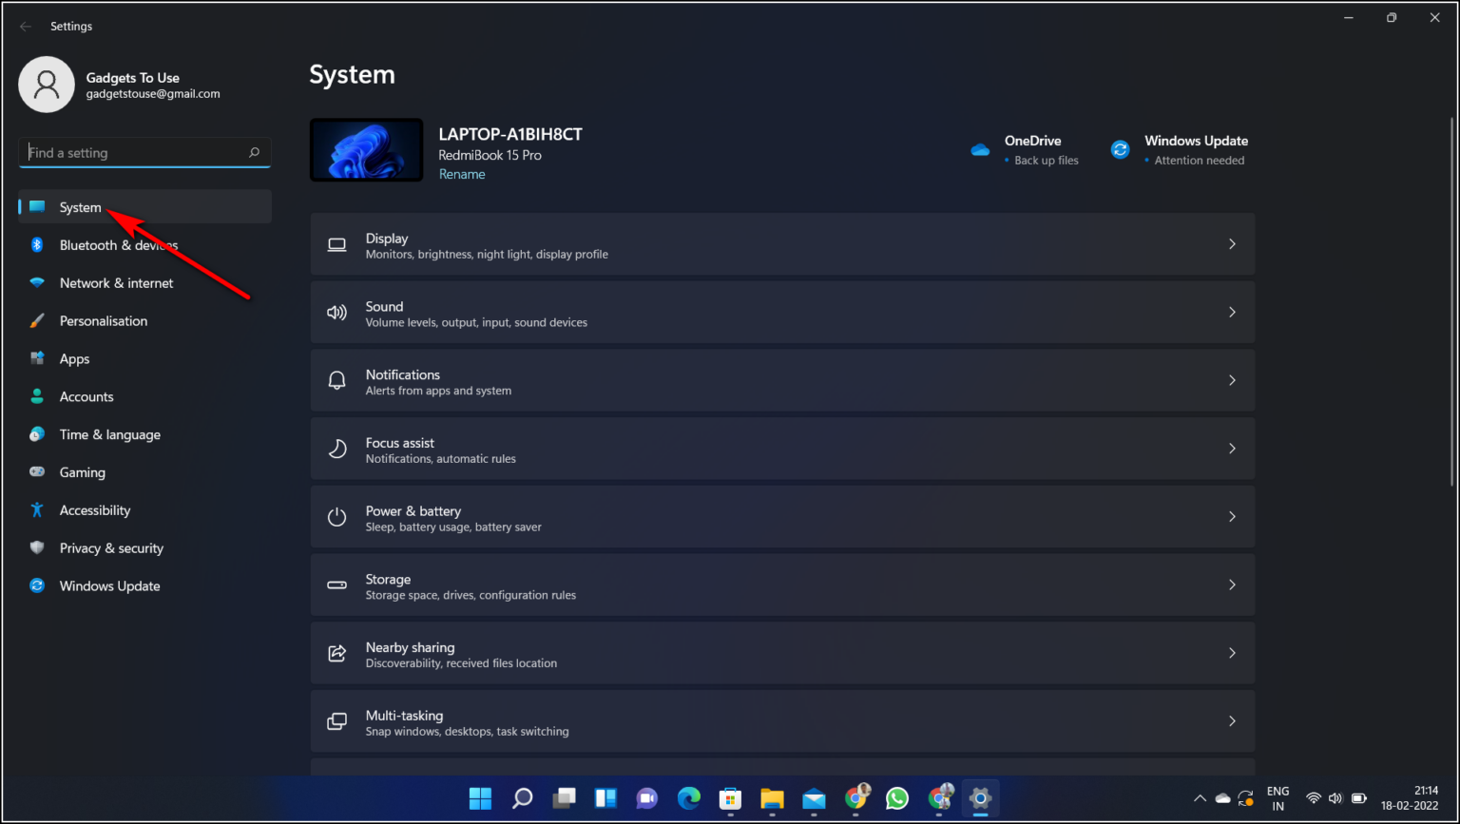Open Bluetooth & devices settings
This screenshot has width=1460, height=824.
pos(118,244)
